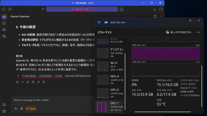Toggle the Vision badge

[x=31, y=109]
